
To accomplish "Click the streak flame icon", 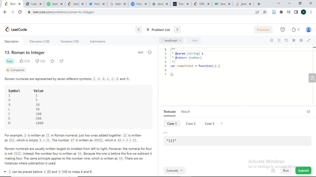I will tap(294, 30).
